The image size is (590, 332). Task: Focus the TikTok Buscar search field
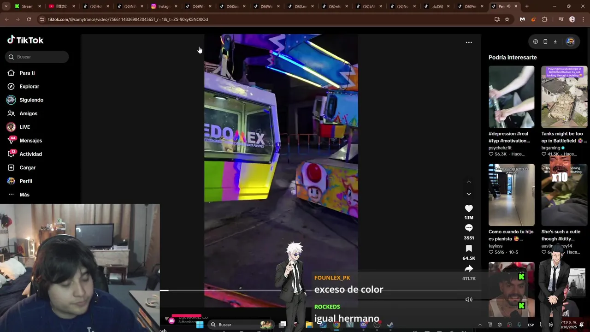(x=37, y=57)
